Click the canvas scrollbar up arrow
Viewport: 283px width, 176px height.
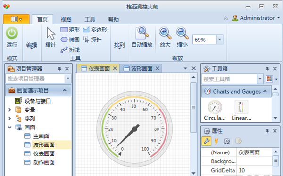(x=193, y=77)
